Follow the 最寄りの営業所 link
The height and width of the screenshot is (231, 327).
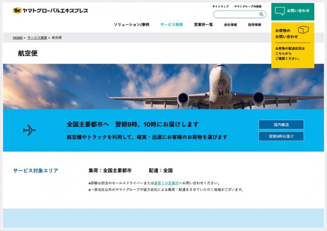[166, 183]
